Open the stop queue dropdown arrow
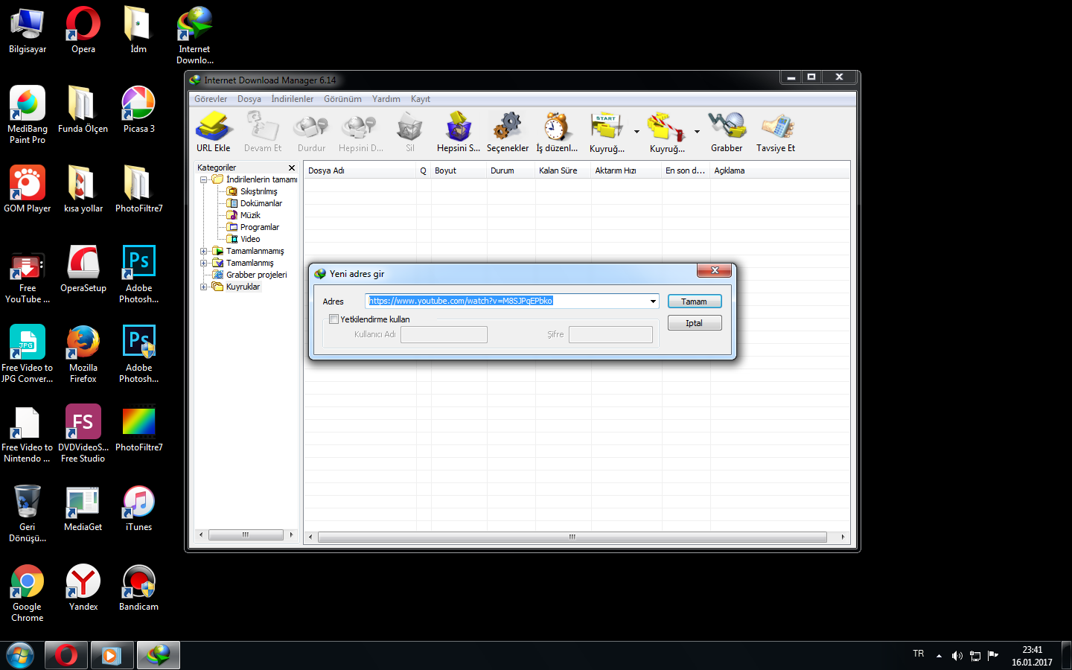 697,132
